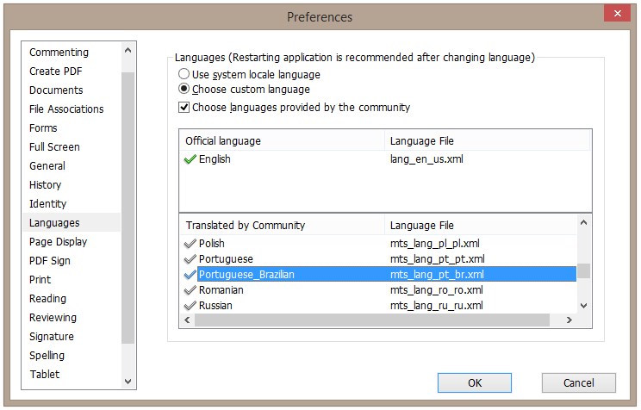Screen dimensions: 641x410
Task: Click the green checkmark beside English
Action: 190,159
